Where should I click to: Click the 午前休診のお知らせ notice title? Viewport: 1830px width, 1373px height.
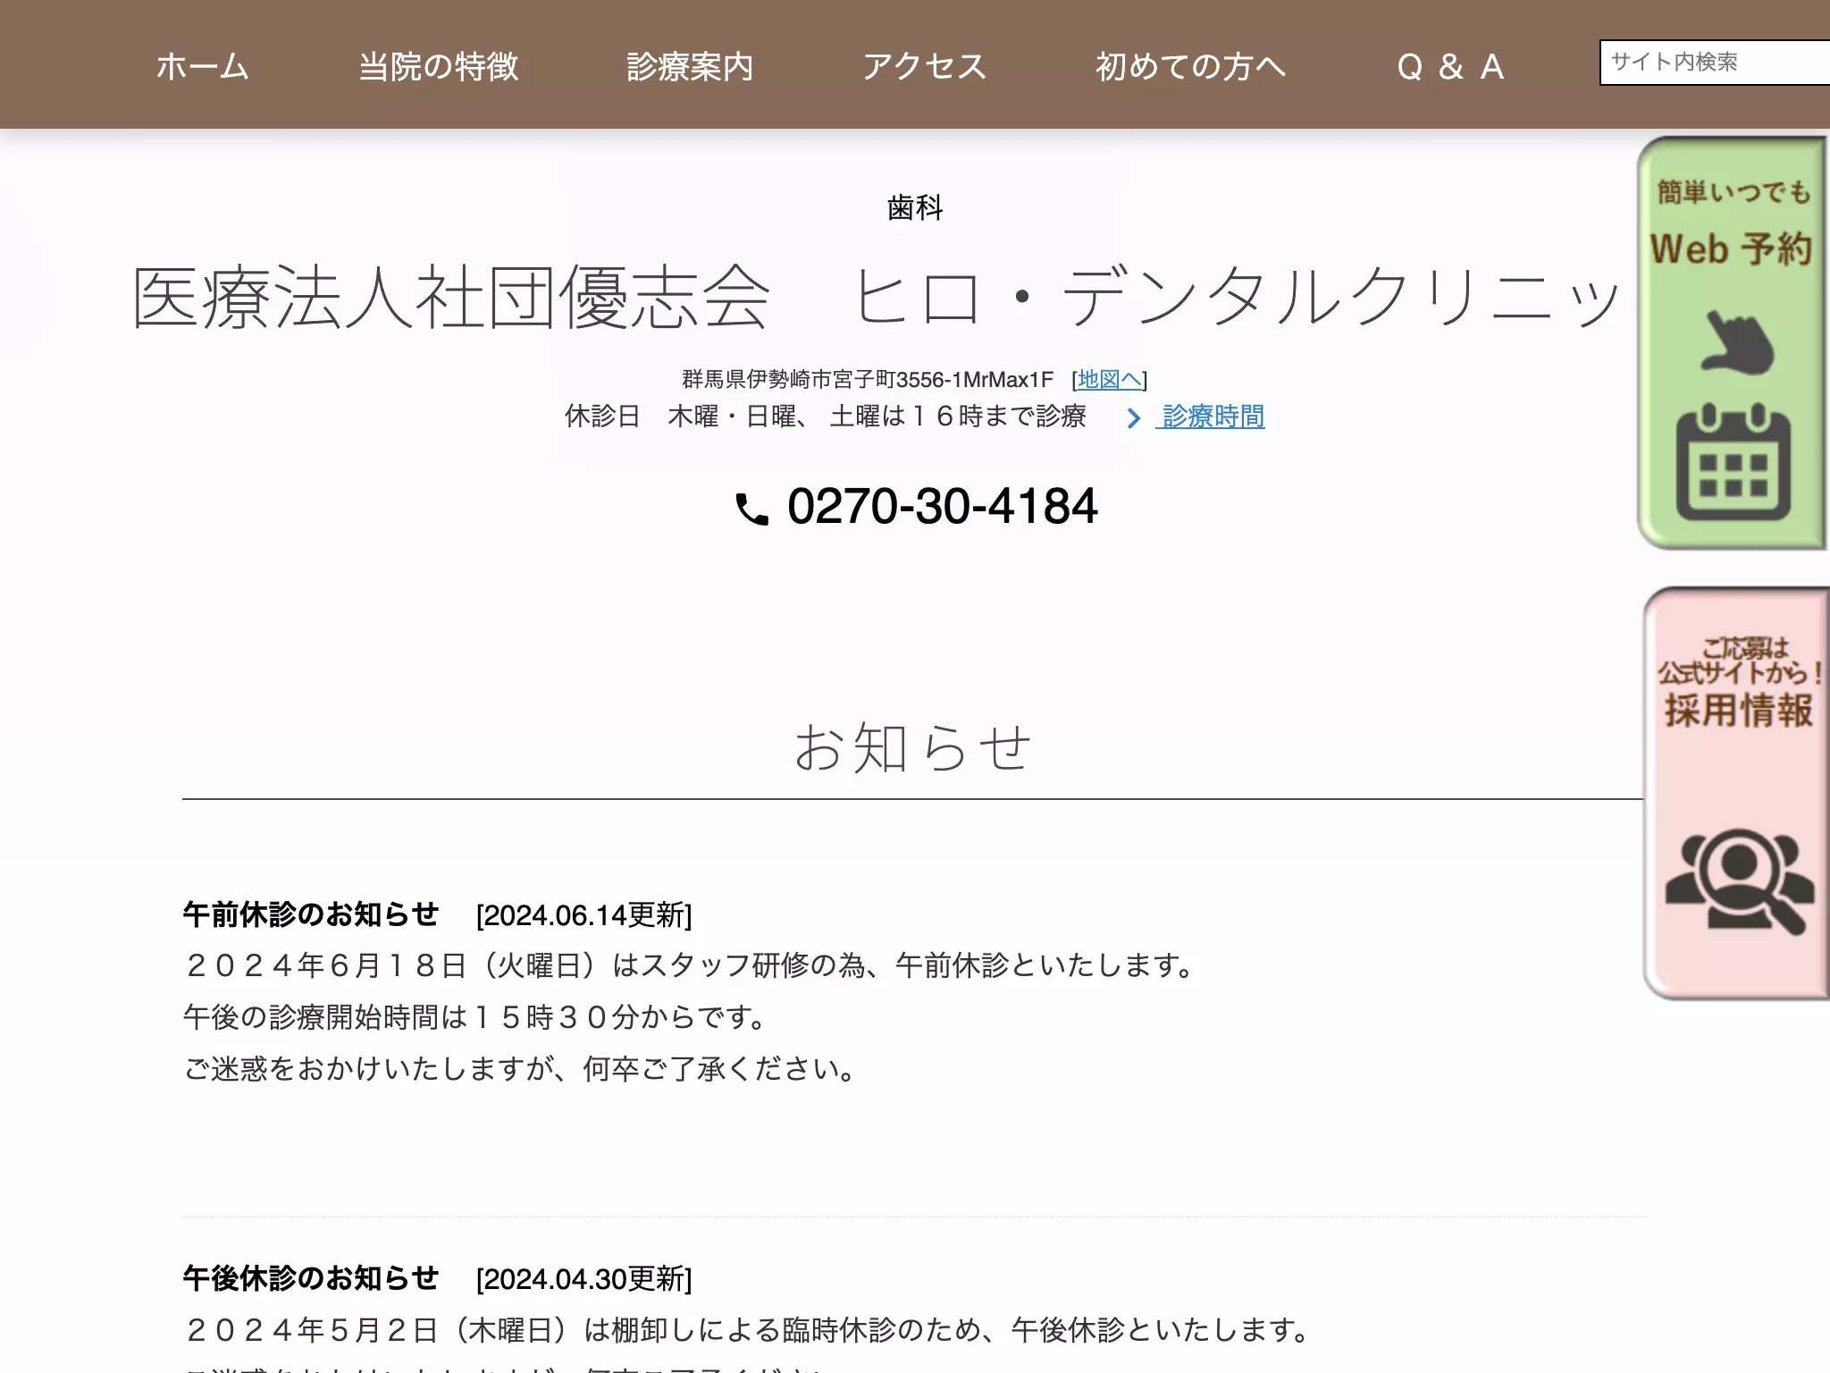(311, 914)
